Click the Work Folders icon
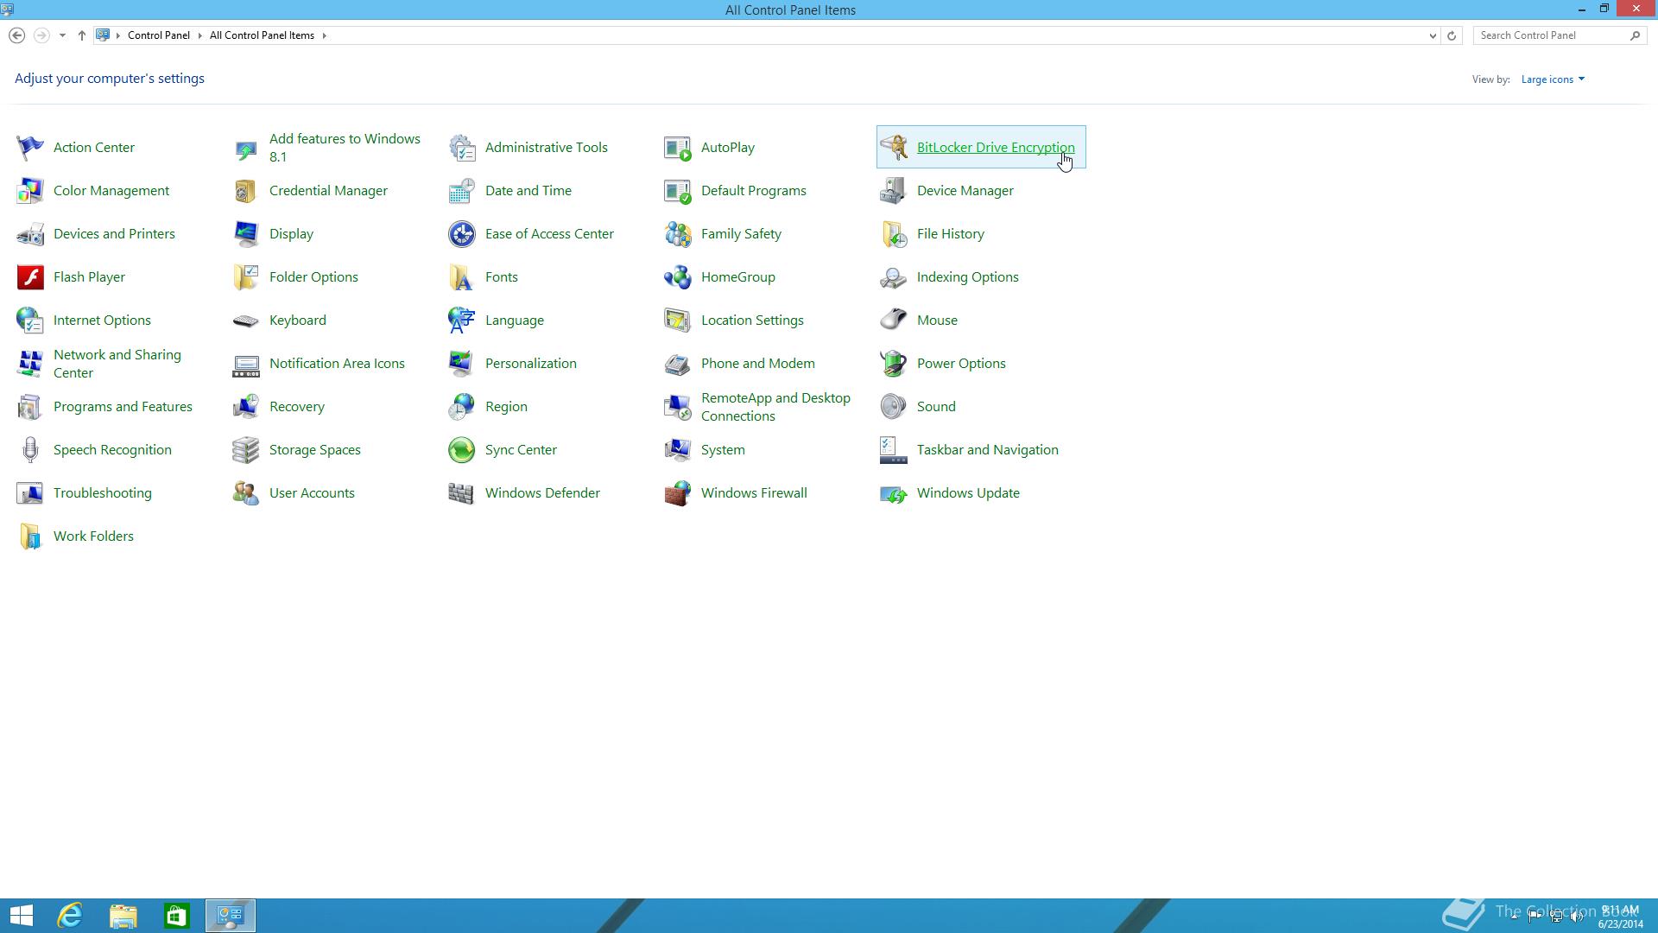 30,536
